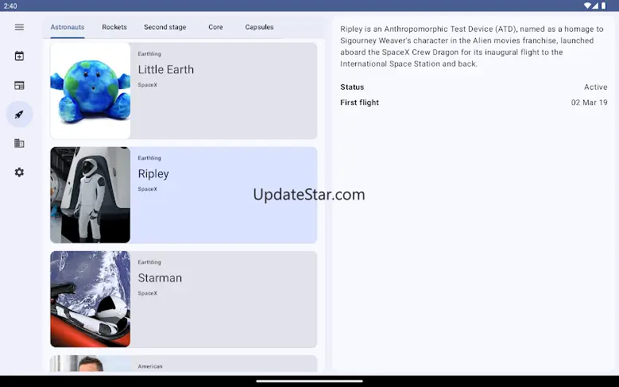Click the cellular signal status bar icon

595,6
